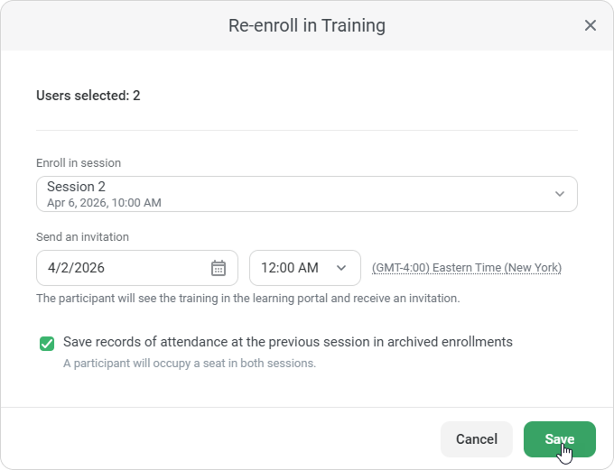Open the calendar date picker icon

click(x=219, y=268)
